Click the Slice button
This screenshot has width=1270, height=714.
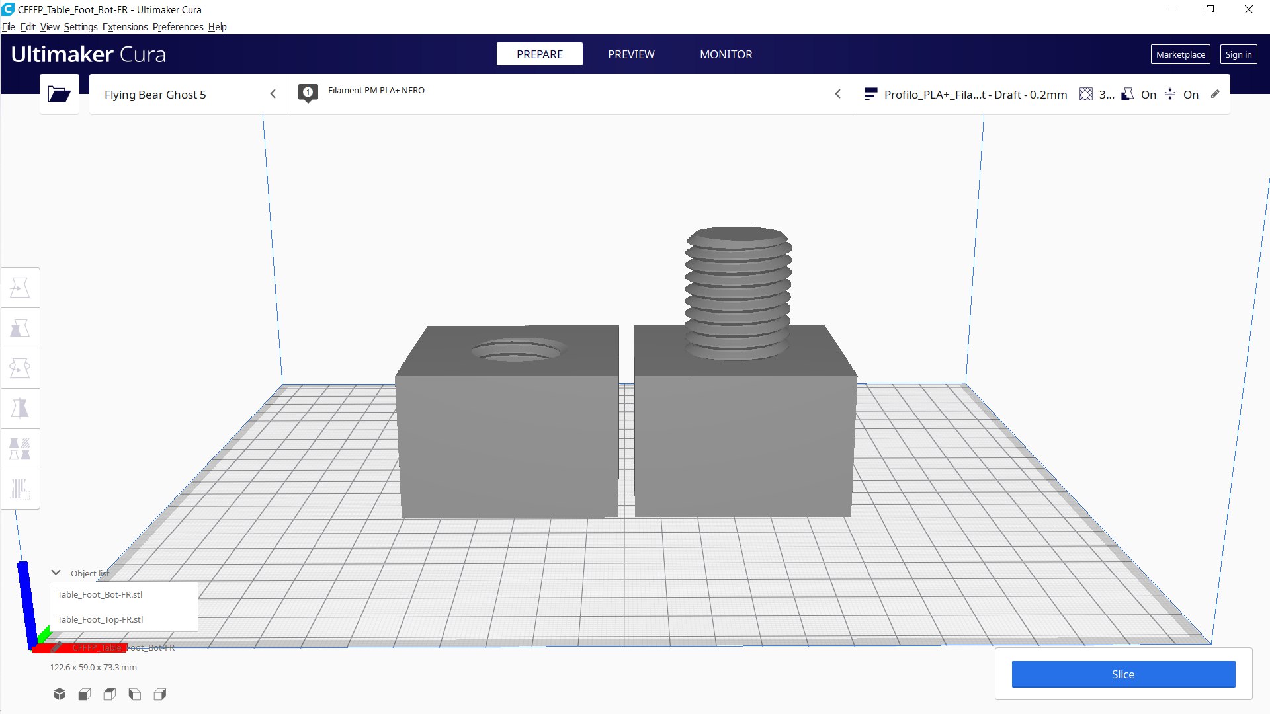[x=1123, y=674]
